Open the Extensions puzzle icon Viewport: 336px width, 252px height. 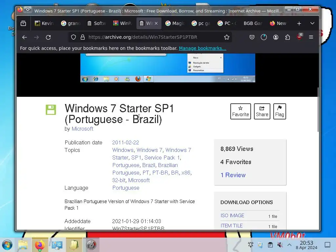click(x=287, y=37)
